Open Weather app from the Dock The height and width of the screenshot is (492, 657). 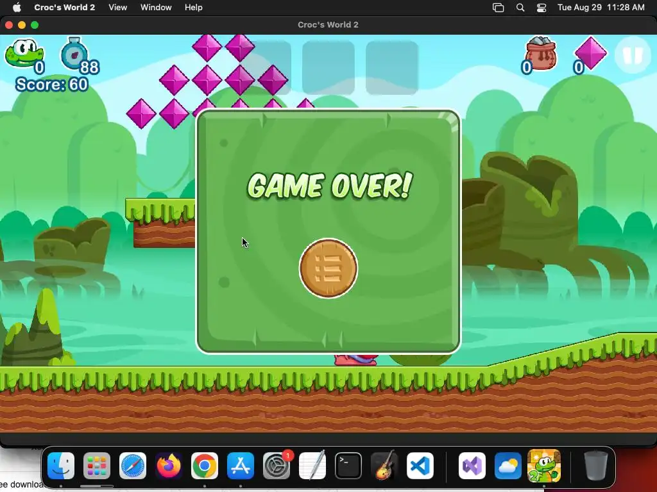[x=508, y=466]
